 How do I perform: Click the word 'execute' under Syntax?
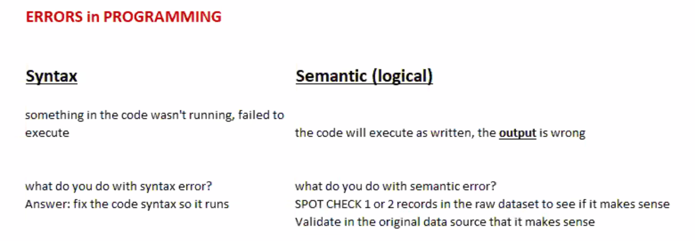pyautogui.click(x=48, y=134)
